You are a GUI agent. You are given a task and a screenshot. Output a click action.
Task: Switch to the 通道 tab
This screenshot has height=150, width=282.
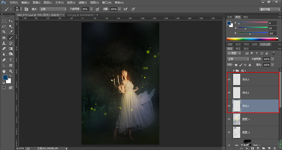238,49
